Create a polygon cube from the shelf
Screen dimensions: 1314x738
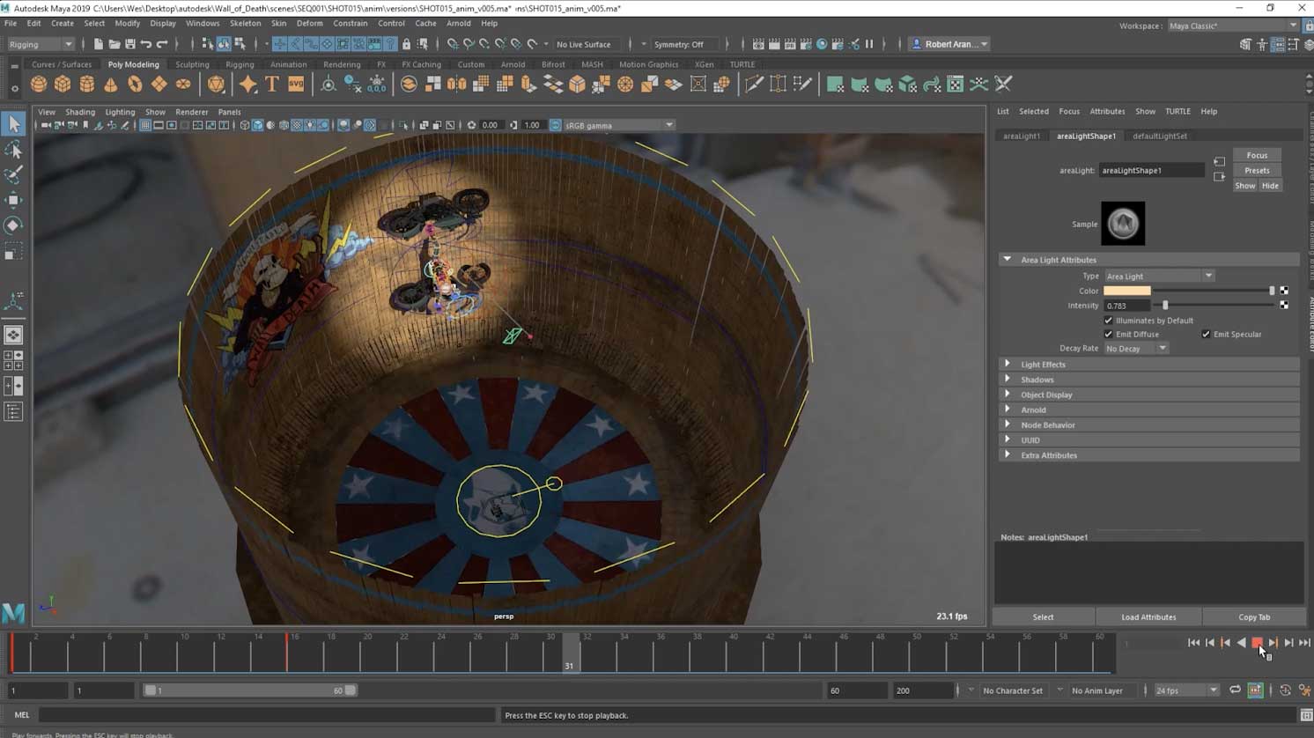[63, 85]
